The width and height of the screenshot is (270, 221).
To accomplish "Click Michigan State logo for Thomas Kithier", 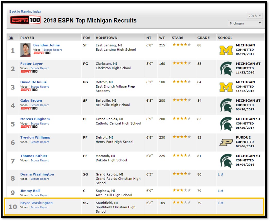I will coord(226,161).
